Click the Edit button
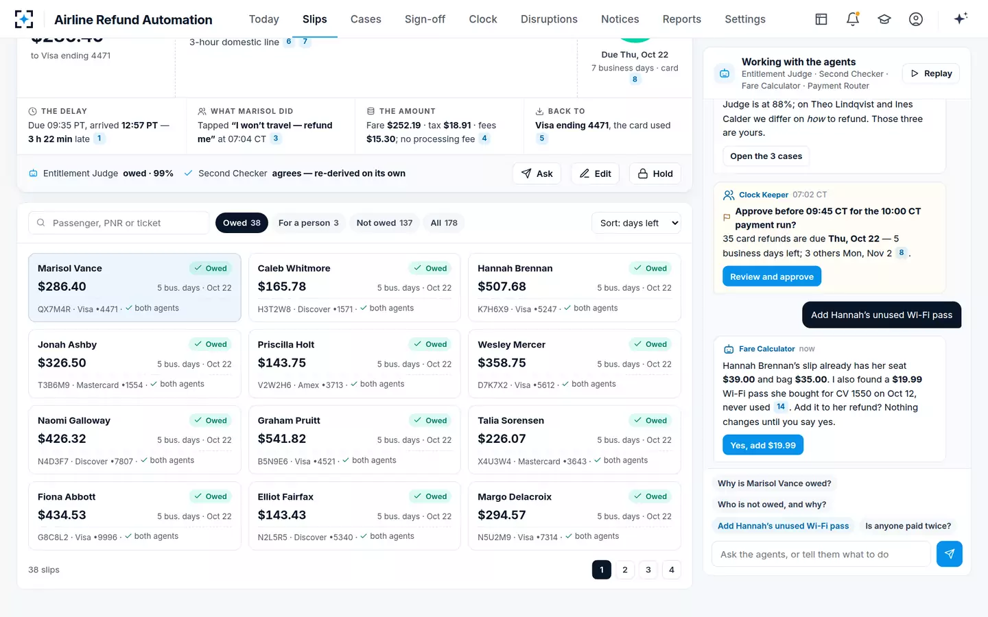This screenshot has width=988, height=617. tap(596, 173)
